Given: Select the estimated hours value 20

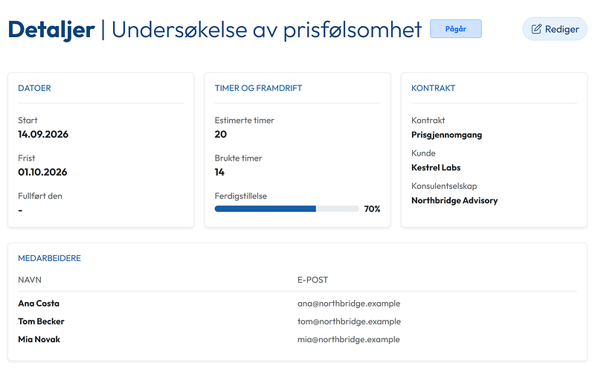Looking at the screenshot, I should point(220,135).
